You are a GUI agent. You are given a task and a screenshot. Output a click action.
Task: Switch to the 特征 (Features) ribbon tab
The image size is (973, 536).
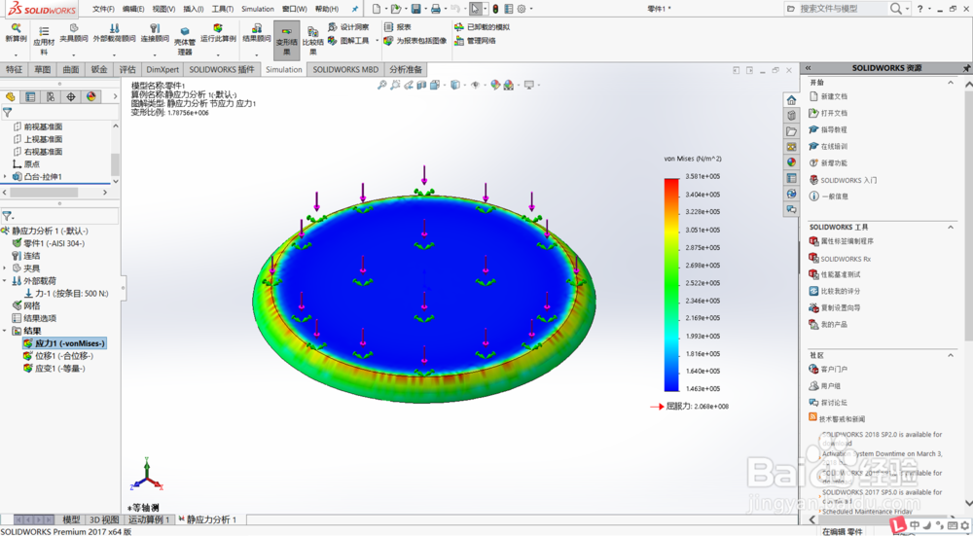pos(14,69)
